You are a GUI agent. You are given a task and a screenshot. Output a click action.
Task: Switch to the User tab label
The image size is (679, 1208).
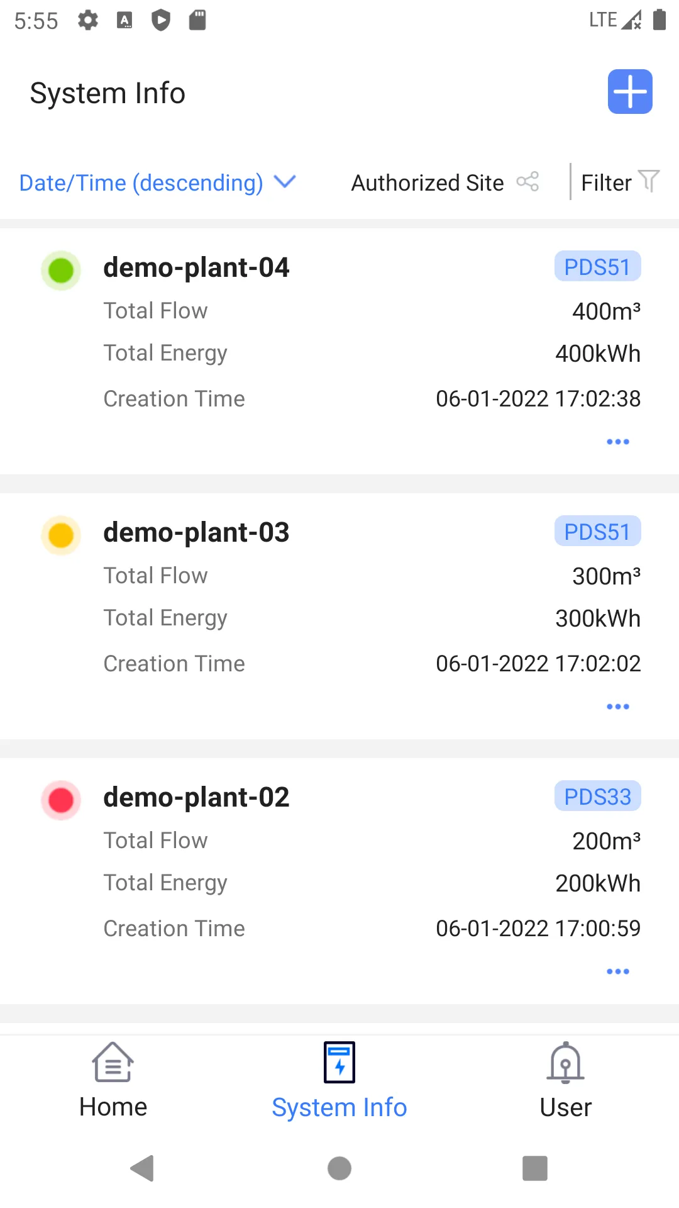(565, 1107)
